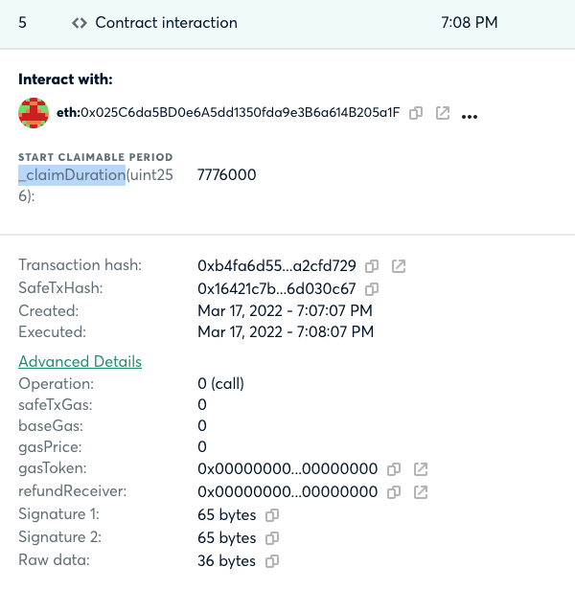View transaction hash on explorer

tap(399, 266)
